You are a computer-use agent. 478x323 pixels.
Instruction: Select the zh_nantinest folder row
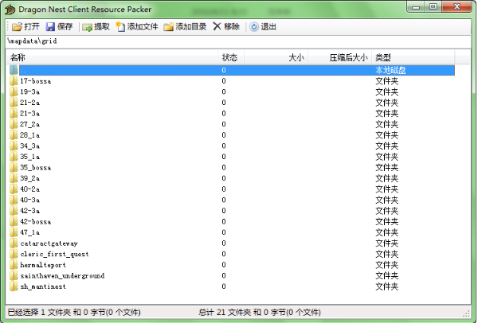232,286
